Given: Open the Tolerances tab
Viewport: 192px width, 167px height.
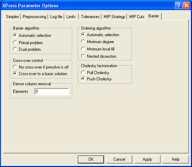Looking at the screenshot, I should (x=90, y=17).
